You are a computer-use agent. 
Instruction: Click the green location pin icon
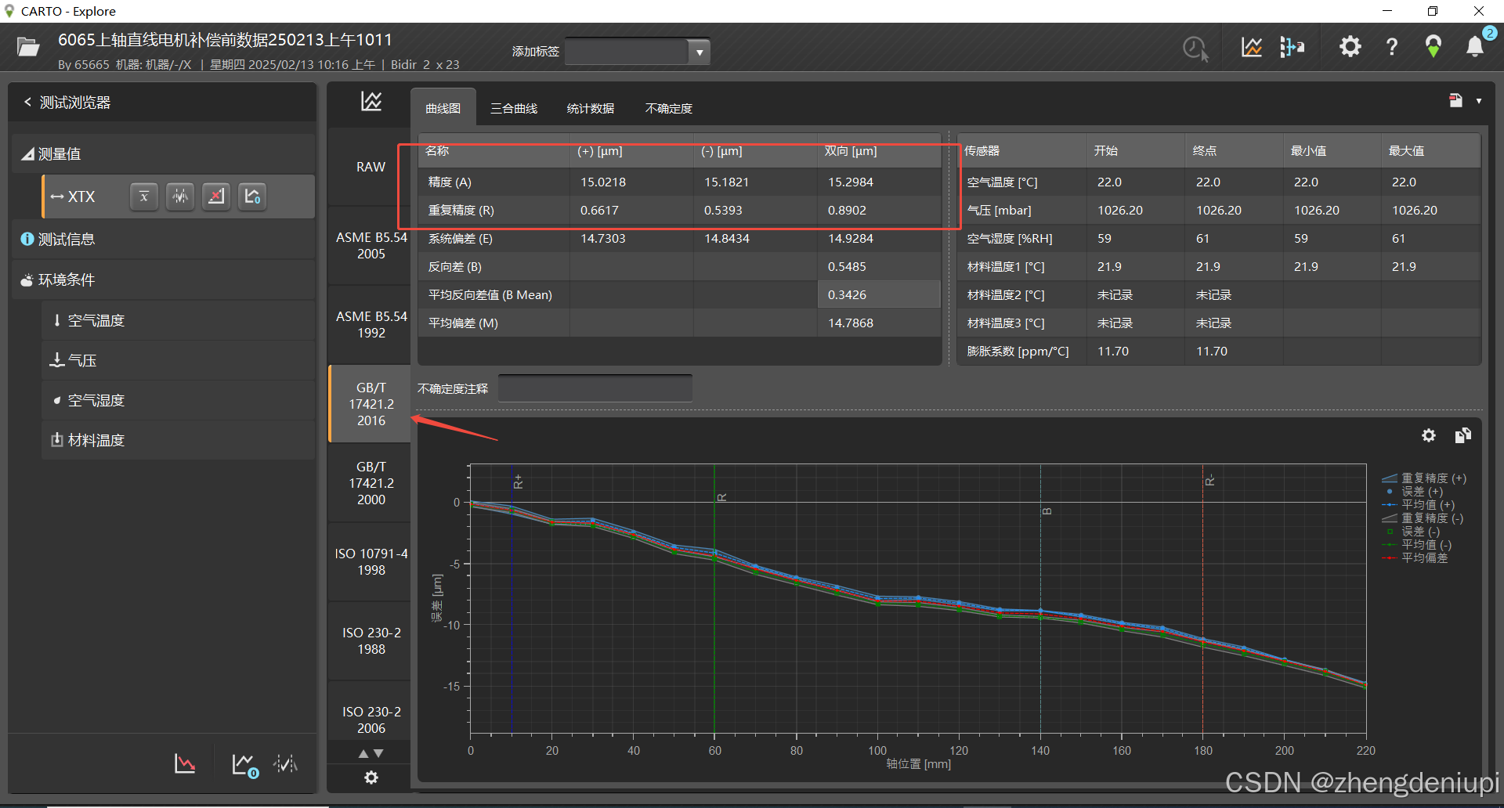(1433, 47)
